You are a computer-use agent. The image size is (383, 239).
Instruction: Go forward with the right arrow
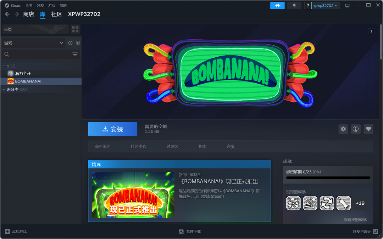click(17, 14)
